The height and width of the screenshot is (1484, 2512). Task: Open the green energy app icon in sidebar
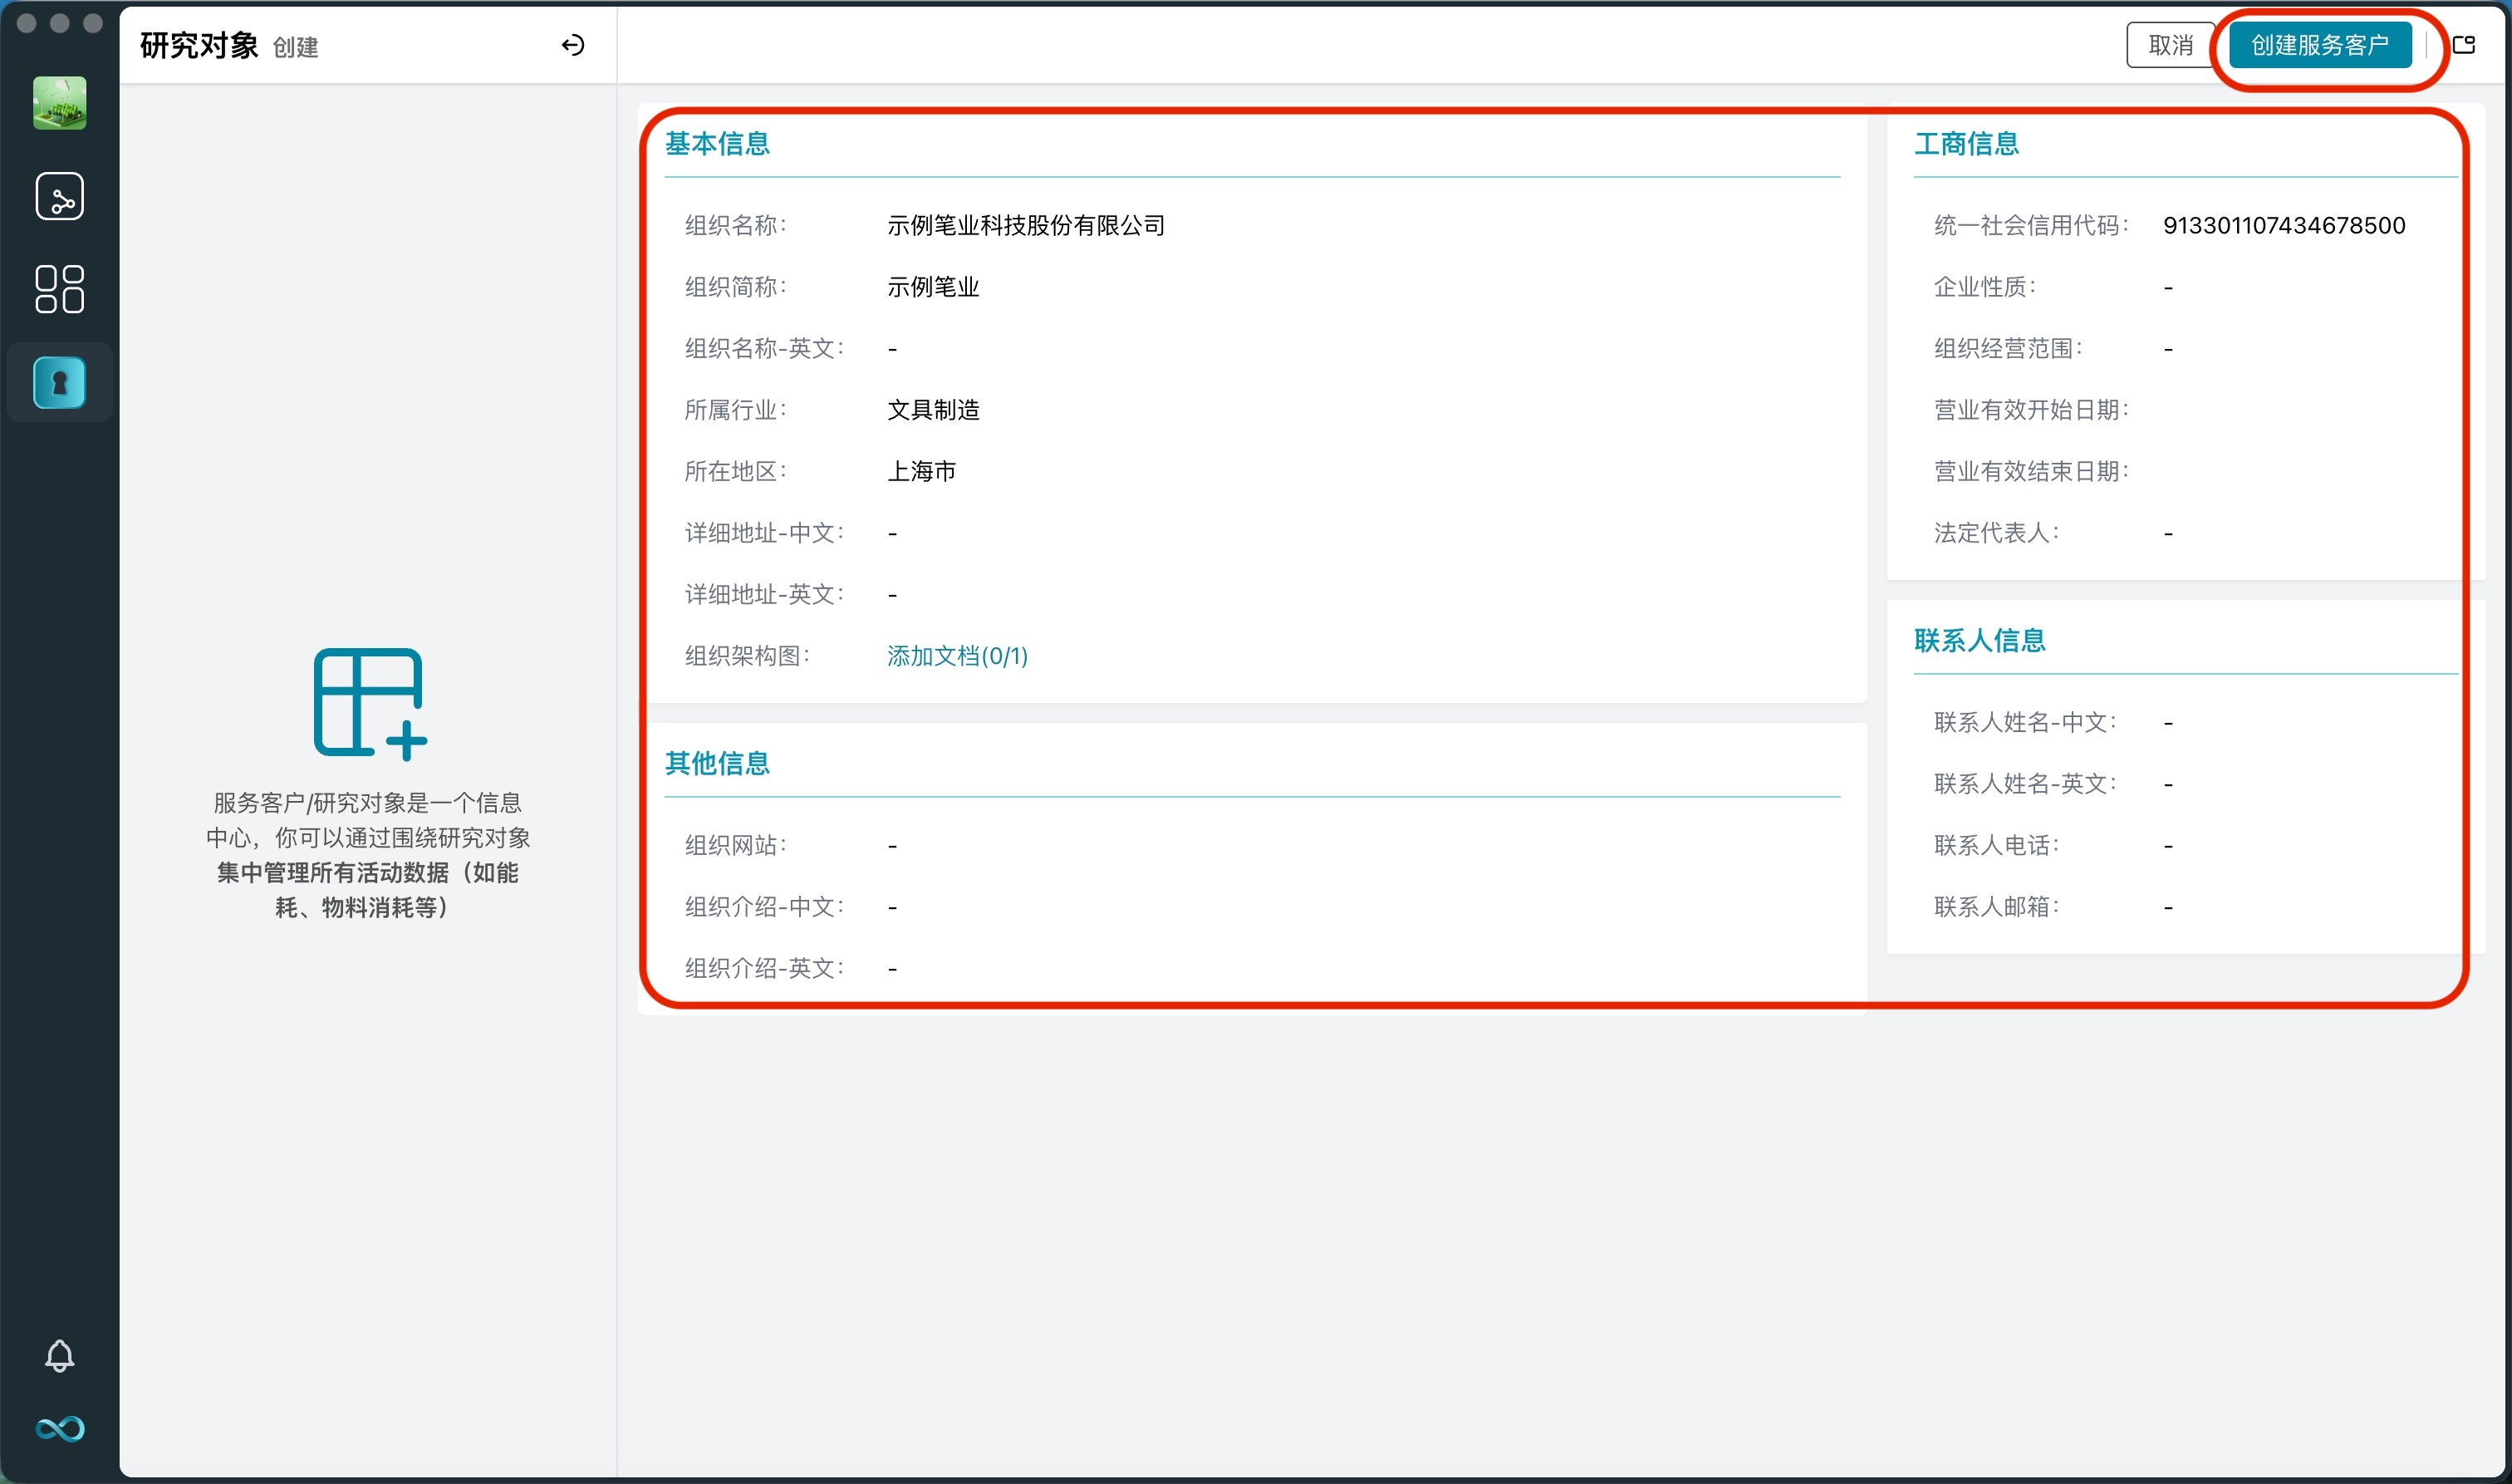(x=59, y=103)
